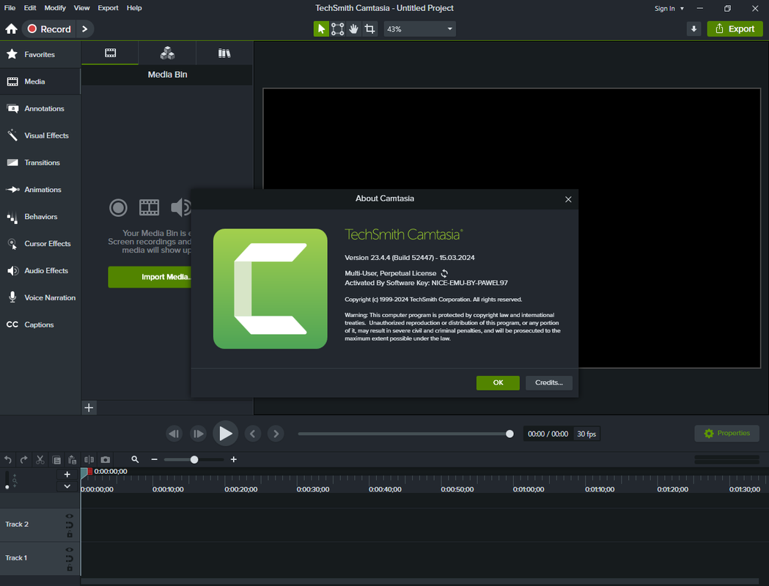This screenshot has height=586, width=769.
Task: Click the Paste icon in timeline toolbar
Action: pos(72,459)
